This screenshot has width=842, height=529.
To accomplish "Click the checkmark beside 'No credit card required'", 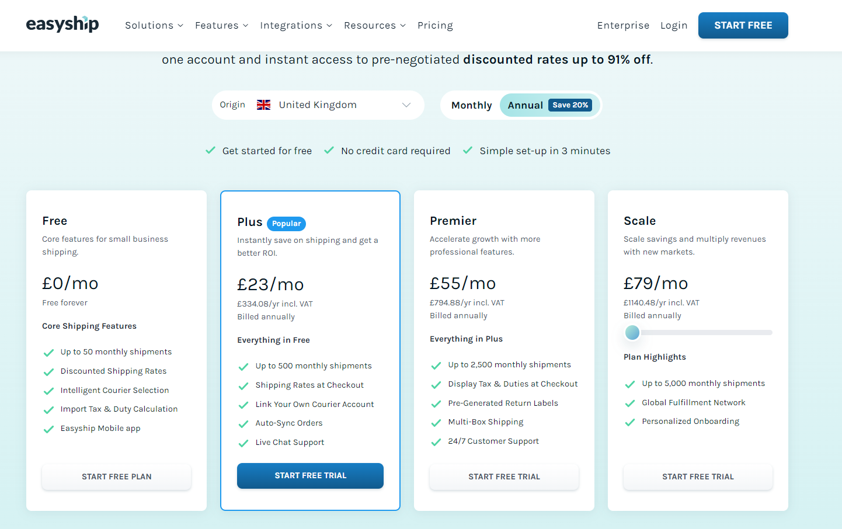I will (x=328, y=150).
